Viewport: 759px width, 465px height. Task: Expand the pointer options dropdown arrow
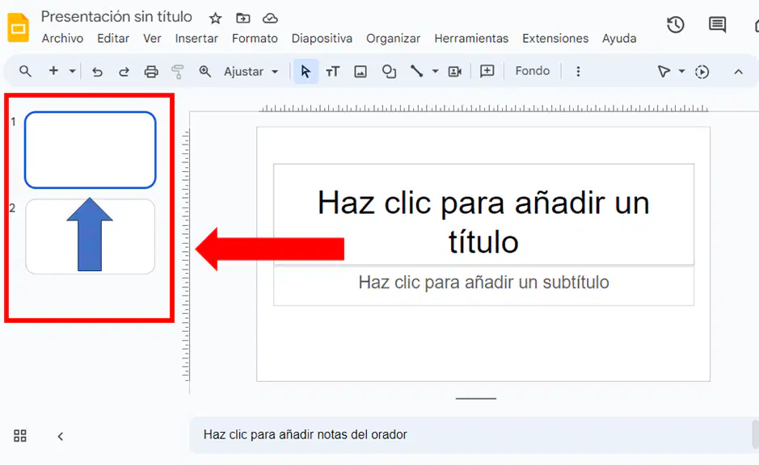[x=681, y=72]
